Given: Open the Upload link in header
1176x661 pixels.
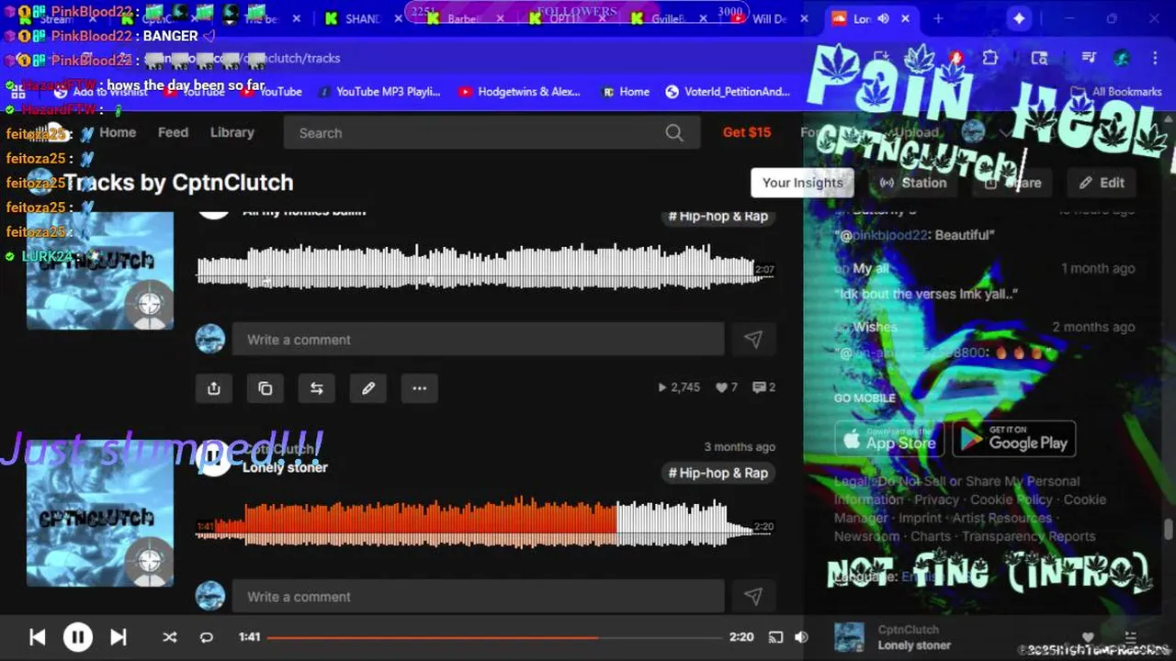Looking at the screenshot, I should [x=917, y=132].
